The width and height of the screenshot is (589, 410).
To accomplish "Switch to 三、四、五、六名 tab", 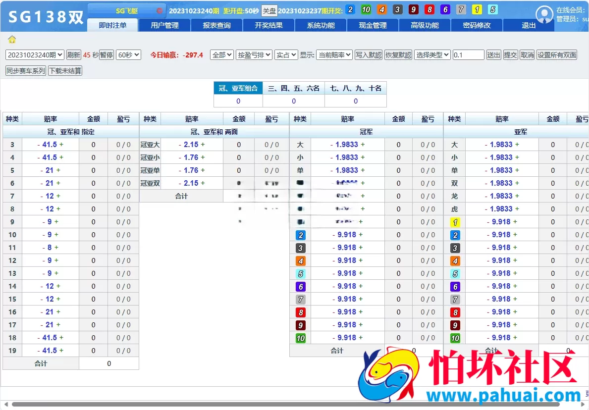I will tap(294, 88).
